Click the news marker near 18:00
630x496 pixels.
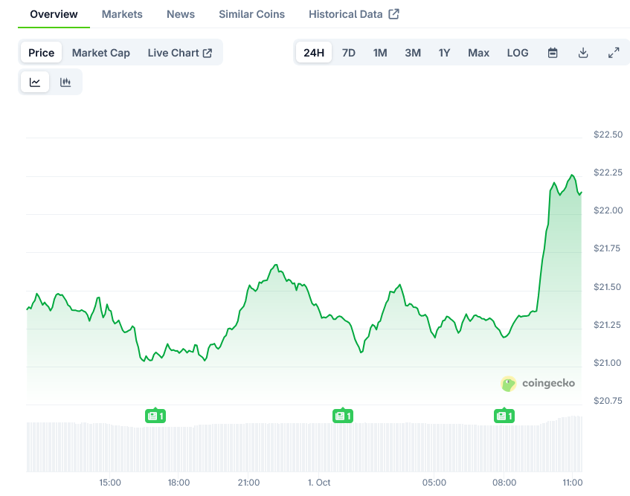(x=155, y=416)
